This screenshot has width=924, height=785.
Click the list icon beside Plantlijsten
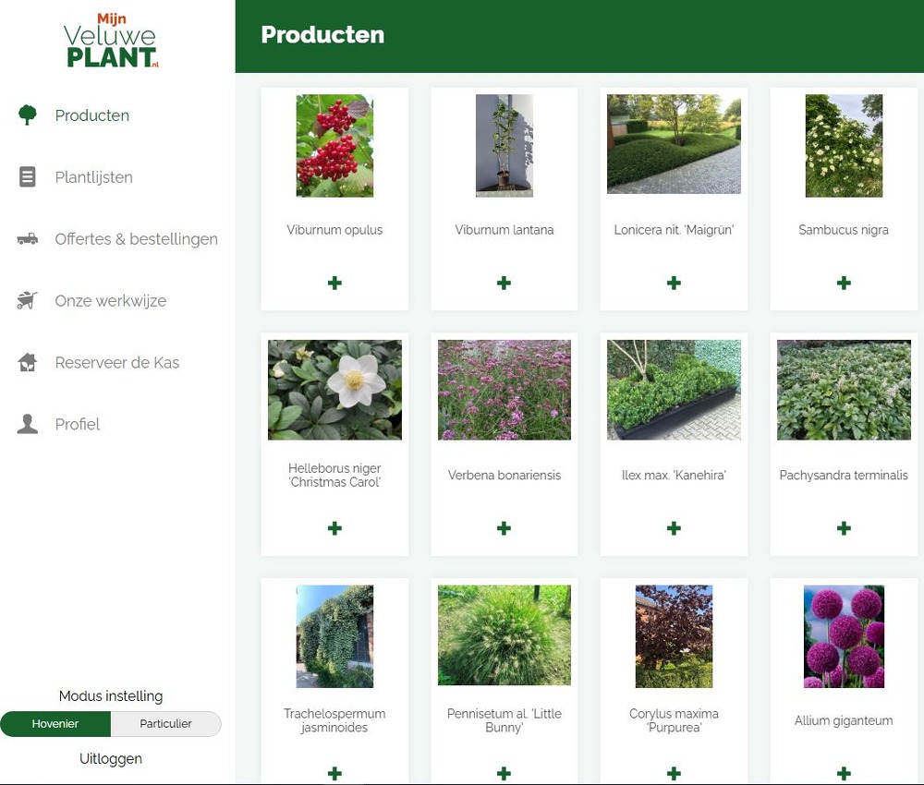click(x=28, y=177)
